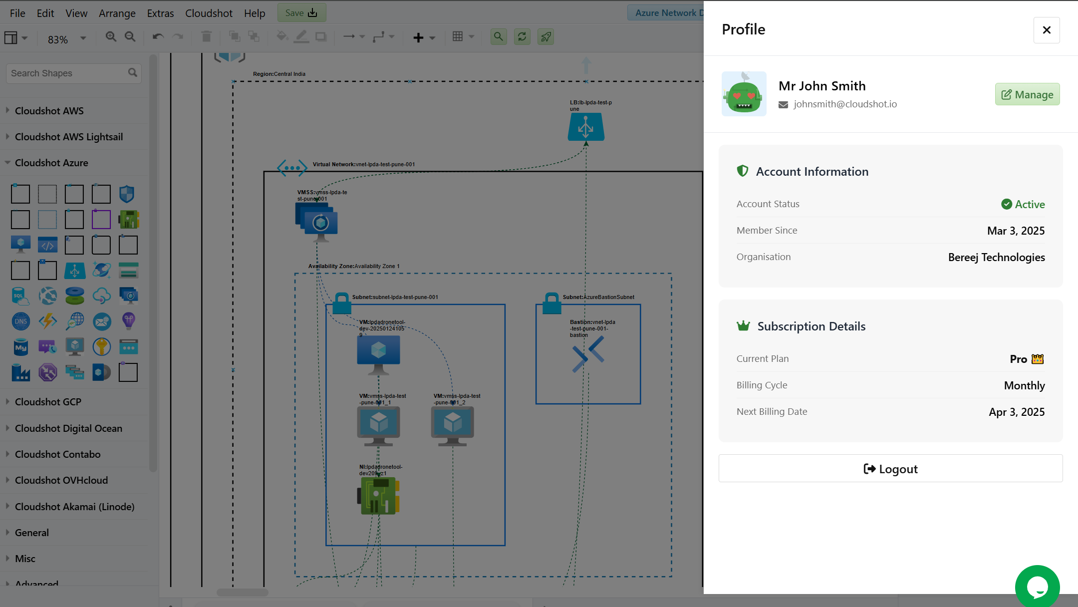Select the Azure load balancer shape in palette
The image size is (1078, 607).
click(74, 271)
